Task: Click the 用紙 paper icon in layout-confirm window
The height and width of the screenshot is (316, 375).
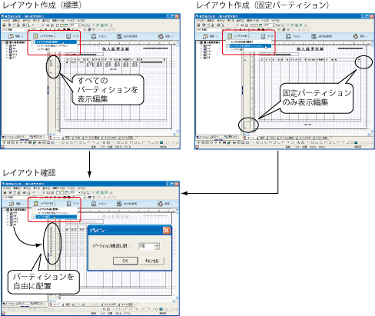Action: coord(12,204)
